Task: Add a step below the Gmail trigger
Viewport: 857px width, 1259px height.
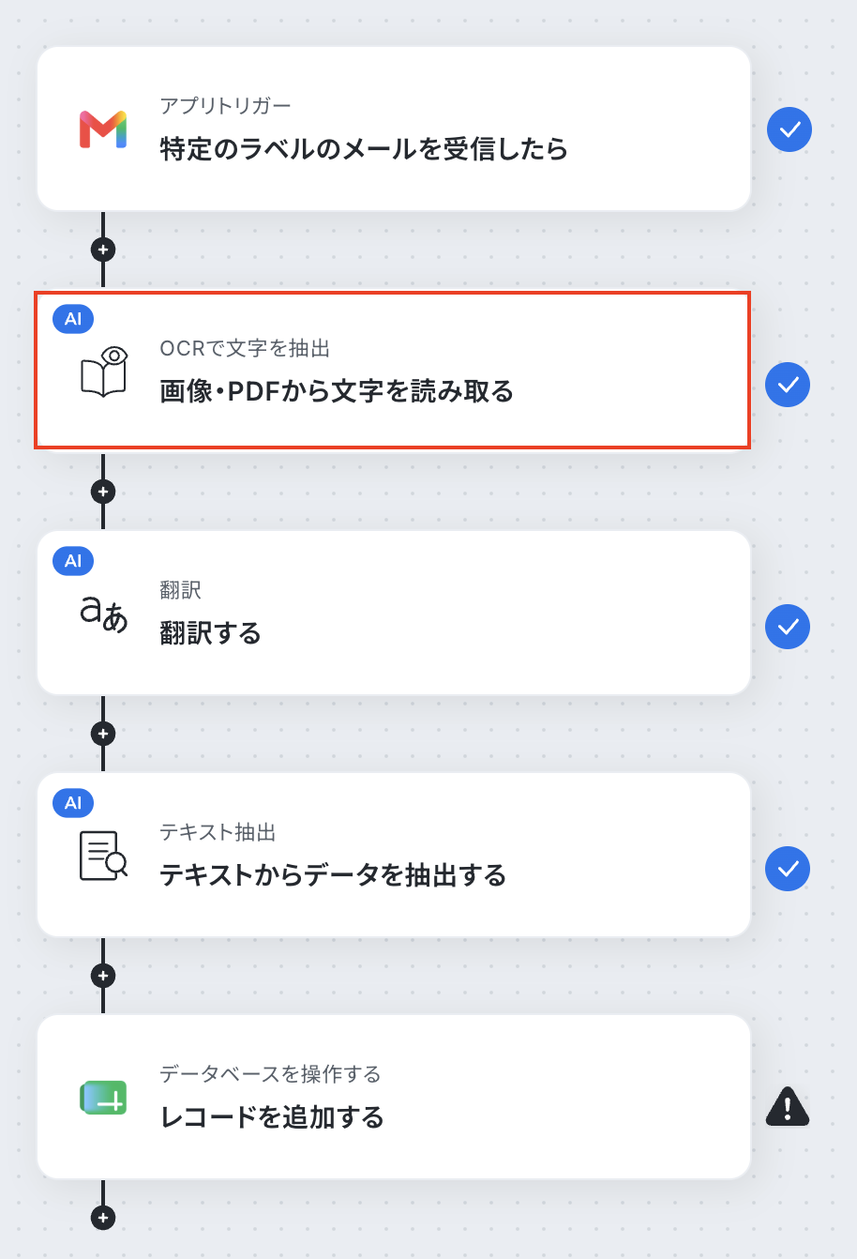Action: pos(103,250)
